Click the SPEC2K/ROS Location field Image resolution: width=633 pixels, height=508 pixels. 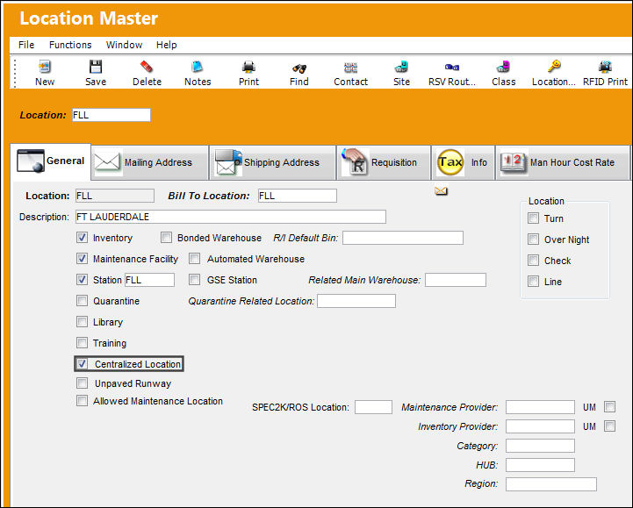pyautogui.click(x=373, y=407)
